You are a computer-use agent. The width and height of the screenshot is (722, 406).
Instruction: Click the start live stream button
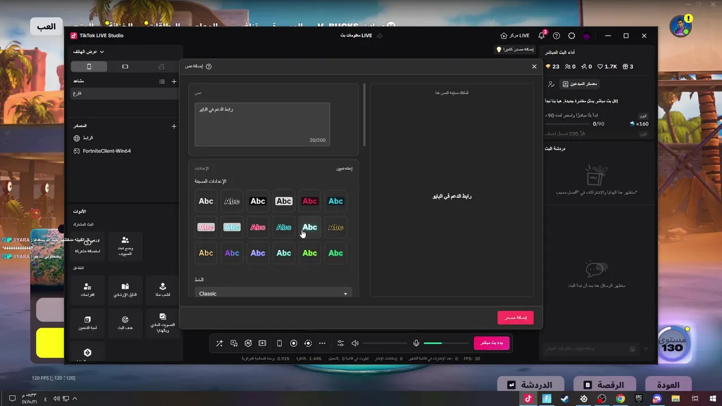pos(492,343)
